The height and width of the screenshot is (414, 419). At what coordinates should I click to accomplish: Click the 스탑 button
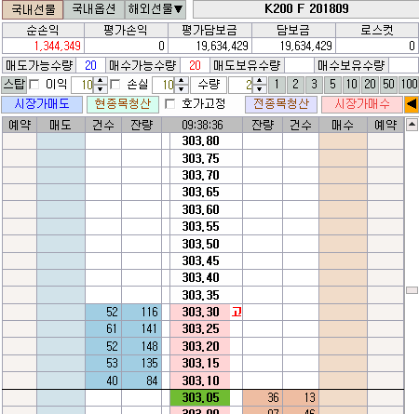coord(14,85)
